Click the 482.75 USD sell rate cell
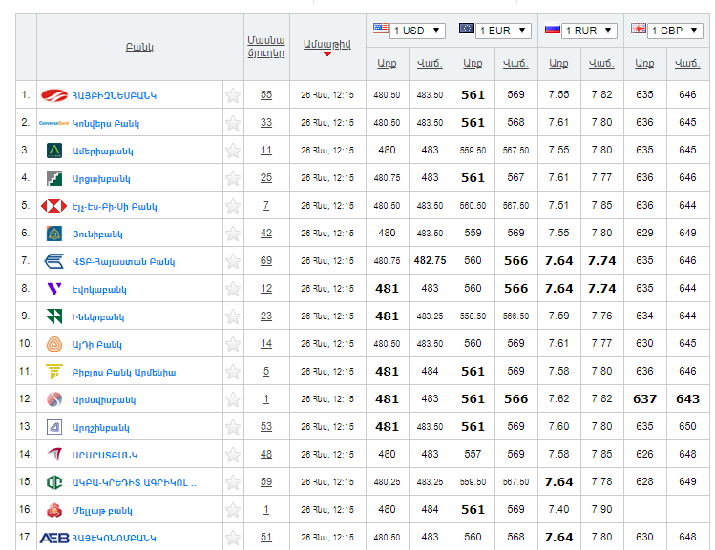 (430, 260)
